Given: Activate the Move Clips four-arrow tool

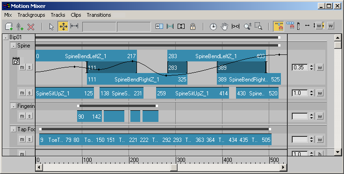Looking at the screenshot, I should (x=63, y=27).
